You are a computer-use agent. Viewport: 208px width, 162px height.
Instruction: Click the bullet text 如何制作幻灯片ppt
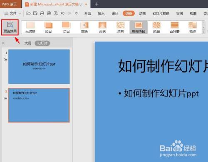tap(161, 93)
